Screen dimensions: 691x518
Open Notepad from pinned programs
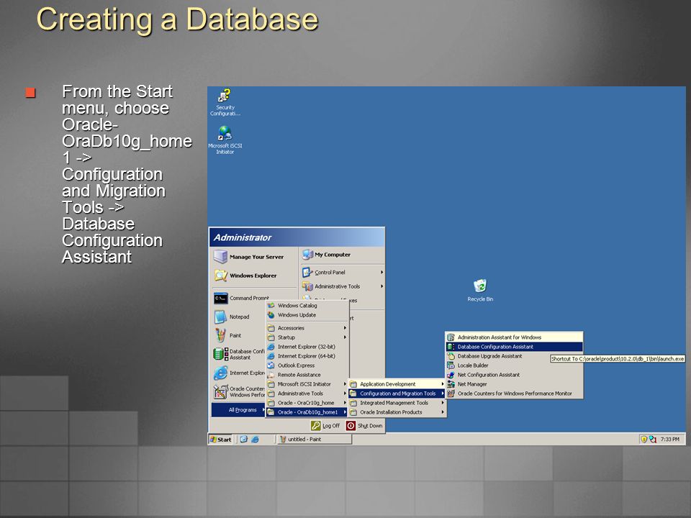pyautogui.click(x=232, y=317)
